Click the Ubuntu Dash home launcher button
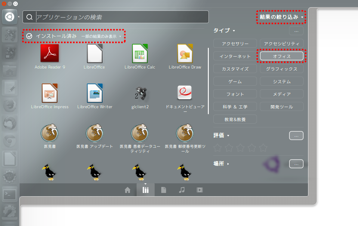This screenshot has height=226, width=358. (x=10, y=17)
